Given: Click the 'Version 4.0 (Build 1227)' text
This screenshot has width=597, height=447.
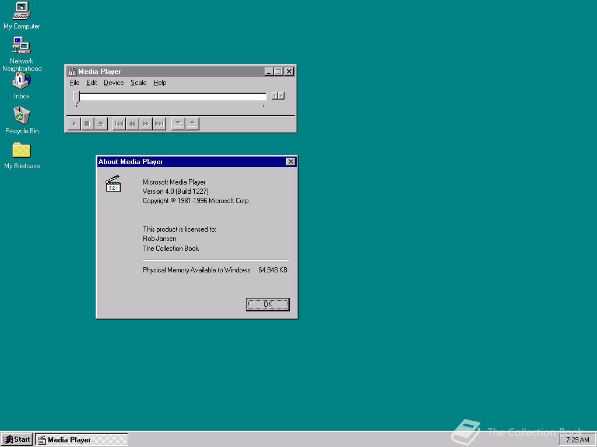Looking at the screenshot, I should click(x=175, y=191).
